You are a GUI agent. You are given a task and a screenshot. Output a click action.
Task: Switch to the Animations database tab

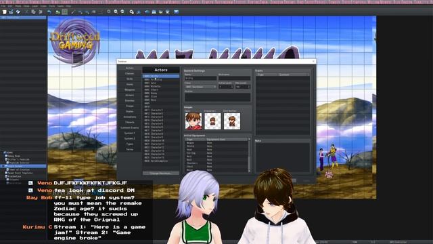tap(129, 117)
